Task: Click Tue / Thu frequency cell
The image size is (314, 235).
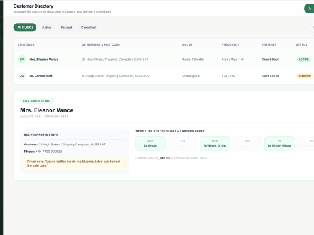Action: click(x=229, y=76)
